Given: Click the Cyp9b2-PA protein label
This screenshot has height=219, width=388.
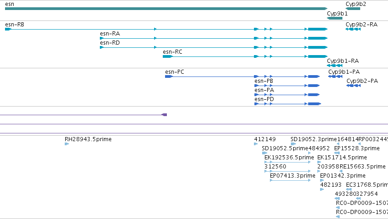Looking at the screenshot, I should click(362, 81).
